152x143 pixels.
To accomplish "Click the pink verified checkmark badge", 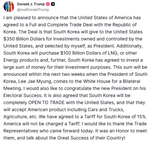I will [x=48, y=4].
